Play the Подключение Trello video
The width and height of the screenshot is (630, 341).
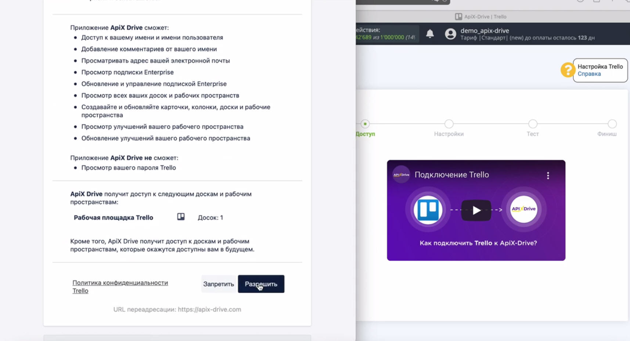pyautogui.click(x=476, y=210)
